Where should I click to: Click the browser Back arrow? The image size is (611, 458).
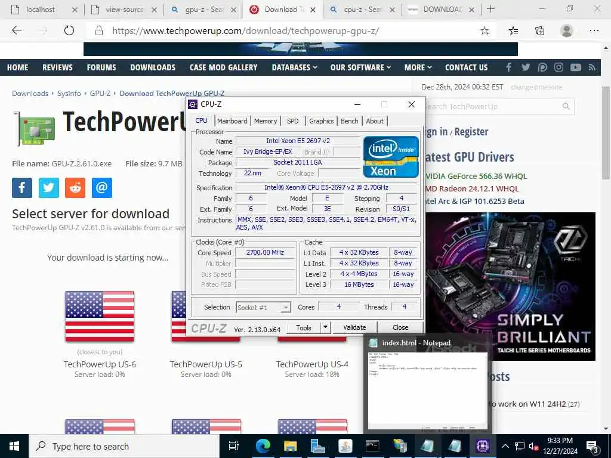(x=16, y=30)
